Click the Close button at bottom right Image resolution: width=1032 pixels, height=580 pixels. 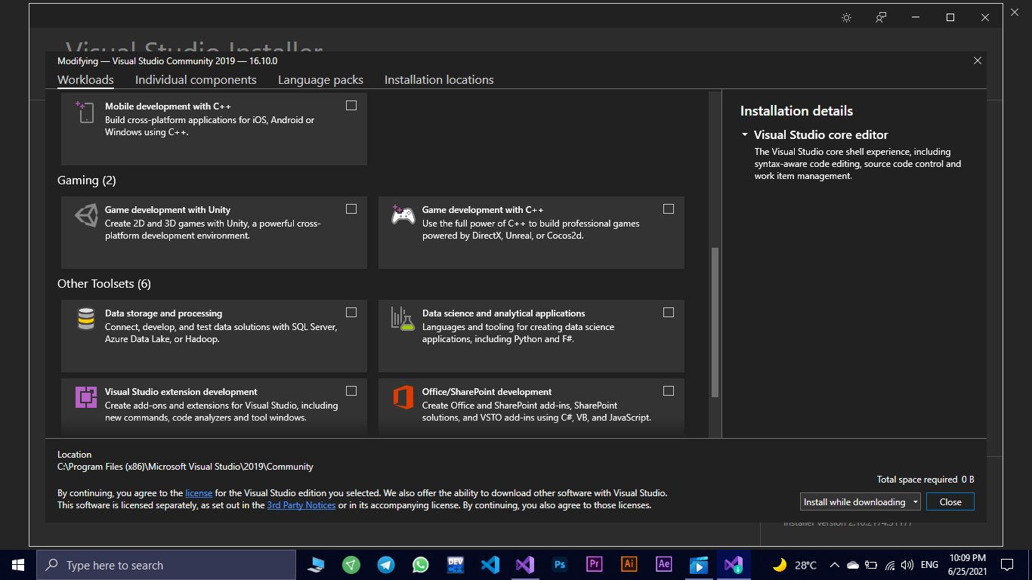pos(950,501)
